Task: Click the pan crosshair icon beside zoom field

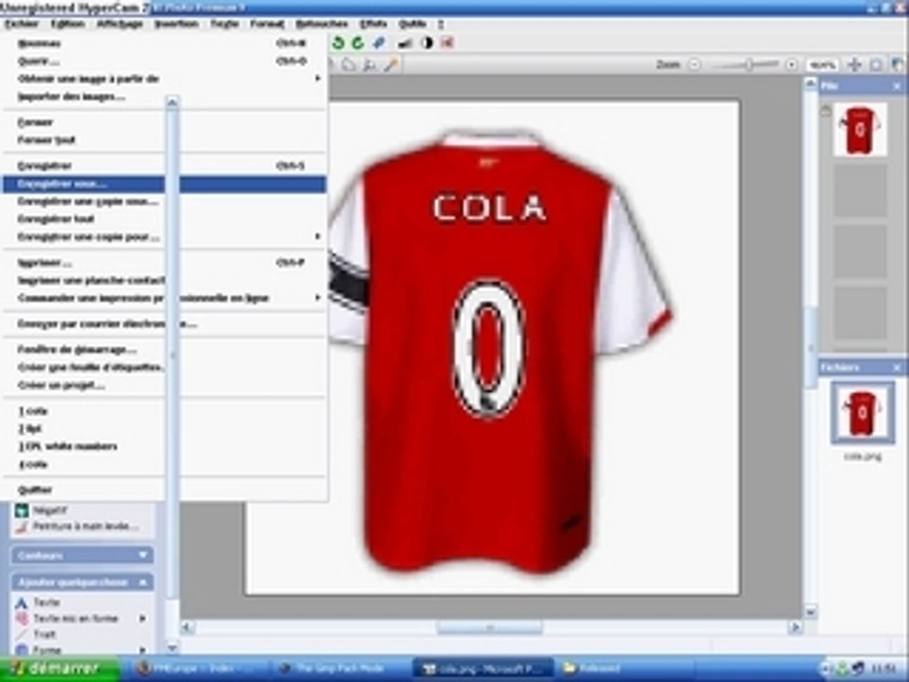Action: click(x=854, y=65)
